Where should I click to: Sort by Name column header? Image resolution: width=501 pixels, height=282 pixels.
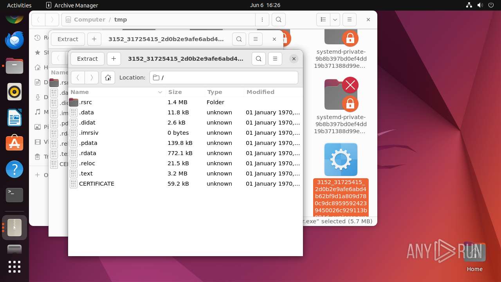pos(117,92)
